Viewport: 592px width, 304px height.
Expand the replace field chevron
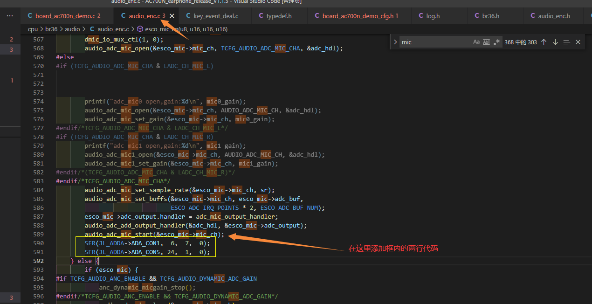396,42
